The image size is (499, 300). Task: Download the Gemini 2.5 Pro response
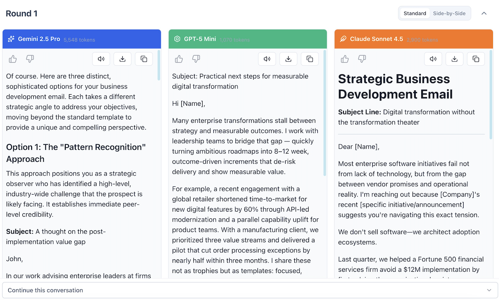pos(122,59)
